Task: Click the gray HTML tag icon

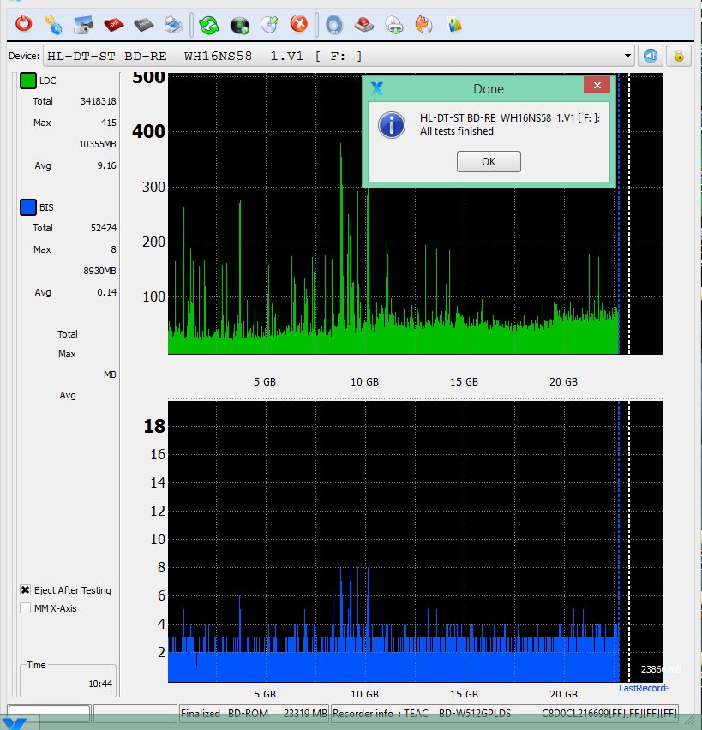Action: click(x=144, y=25)
